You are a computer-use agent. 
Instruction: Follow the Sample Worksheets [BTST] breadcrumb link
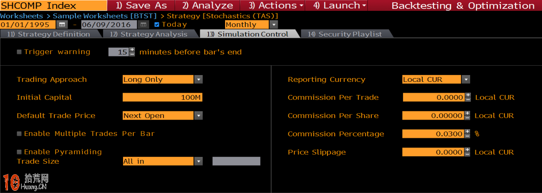[x=105, y=16]
